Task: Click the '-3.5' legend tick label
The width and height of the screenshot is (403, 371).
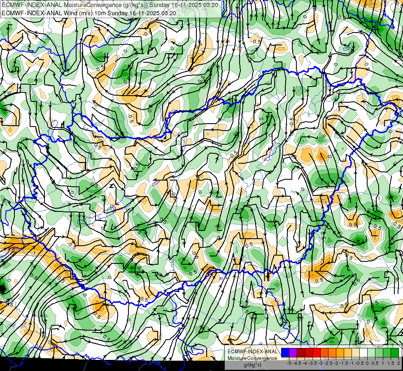Action: pos(312,363)
